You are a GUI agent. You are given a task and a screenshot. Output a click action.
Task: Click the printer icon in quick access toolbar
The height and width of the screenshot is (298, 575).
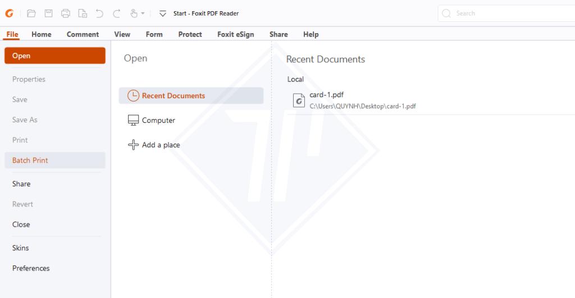pyautogui.click(x=66, y=13)
